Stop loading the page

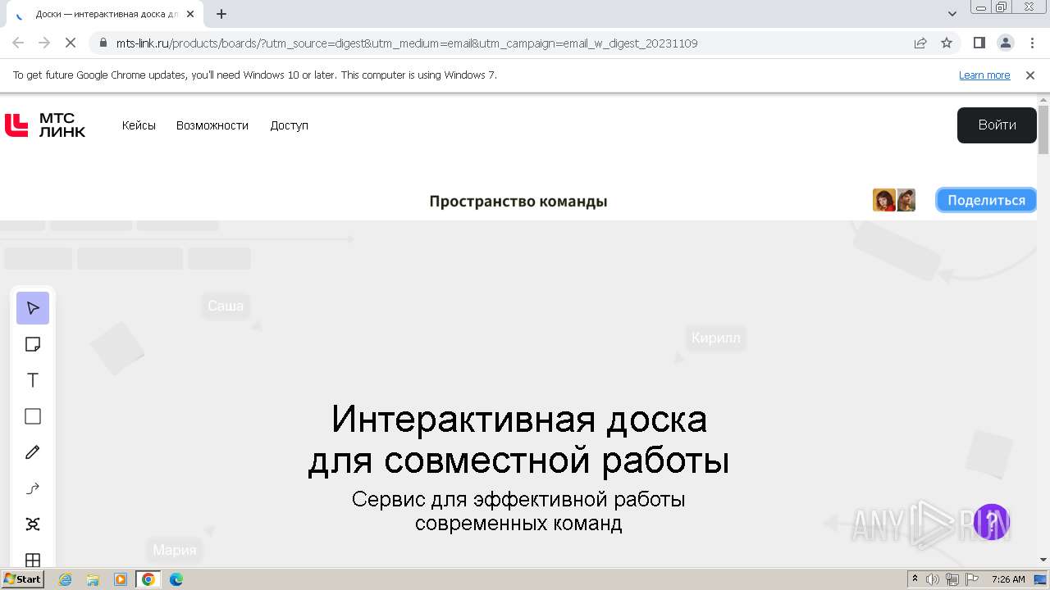point(71,43)
